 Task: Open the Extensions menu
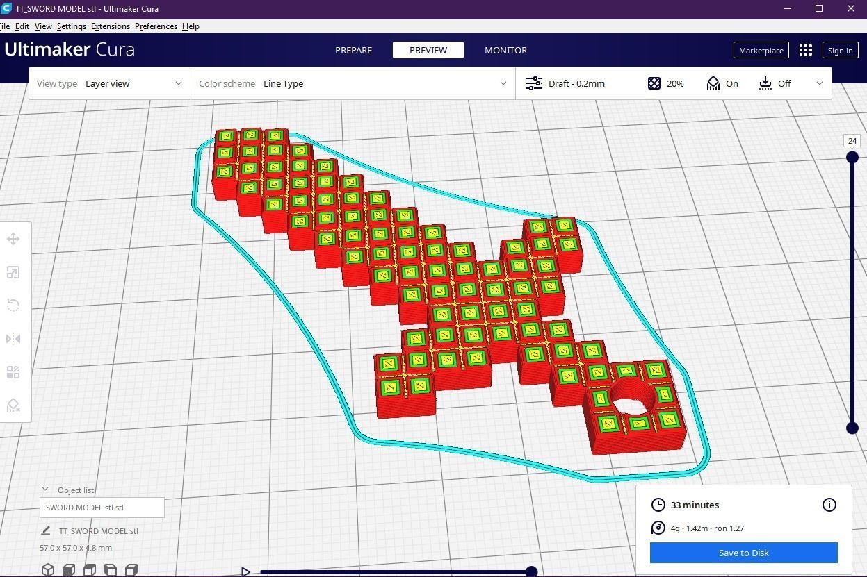click(x=111, y=26)
